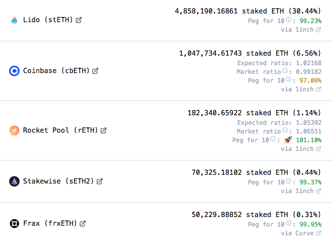This screenshot has height=244, width=332.
Task: Click the Frax black circular logo
Action: (x=14, y=224)
